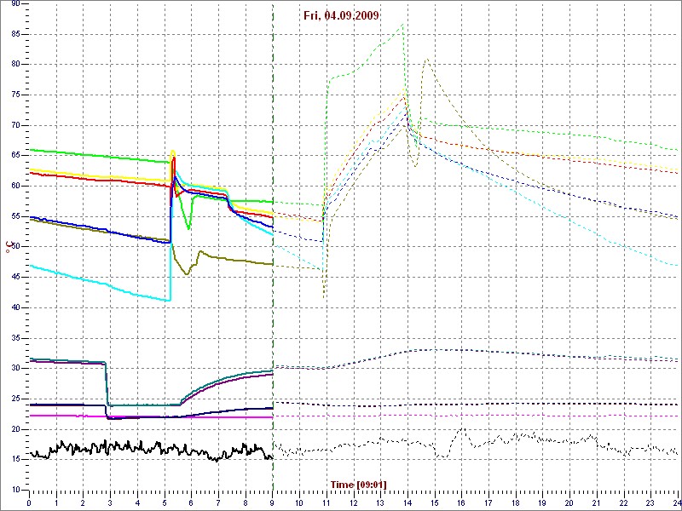Viewport: 682px width, 511px height.
Task: Click hour 21 on the time axis
Action: pyautogui.click(x=598, y=502)
